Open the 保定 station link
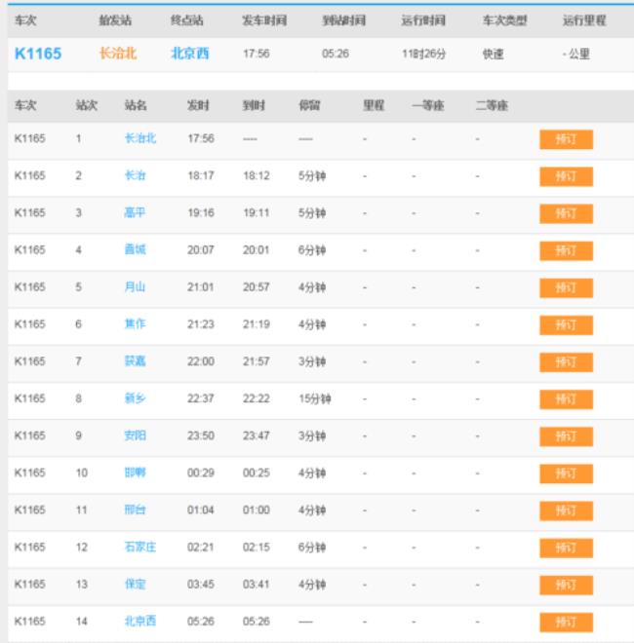 coord(136,584)
